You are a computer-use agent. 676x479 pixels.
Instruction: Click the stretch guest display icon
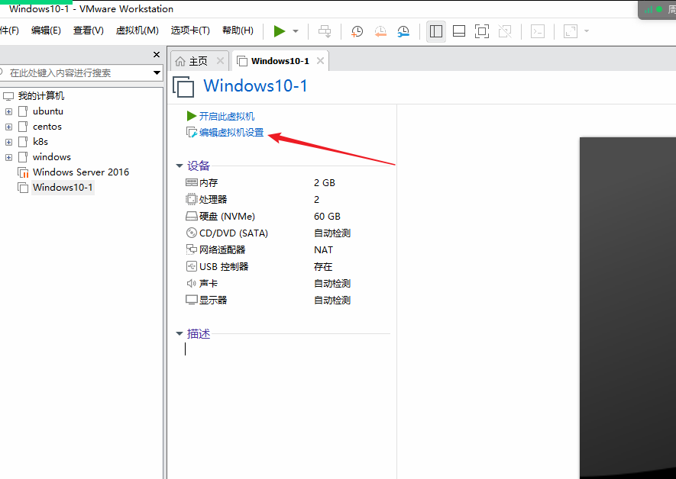tap(571, 31)
